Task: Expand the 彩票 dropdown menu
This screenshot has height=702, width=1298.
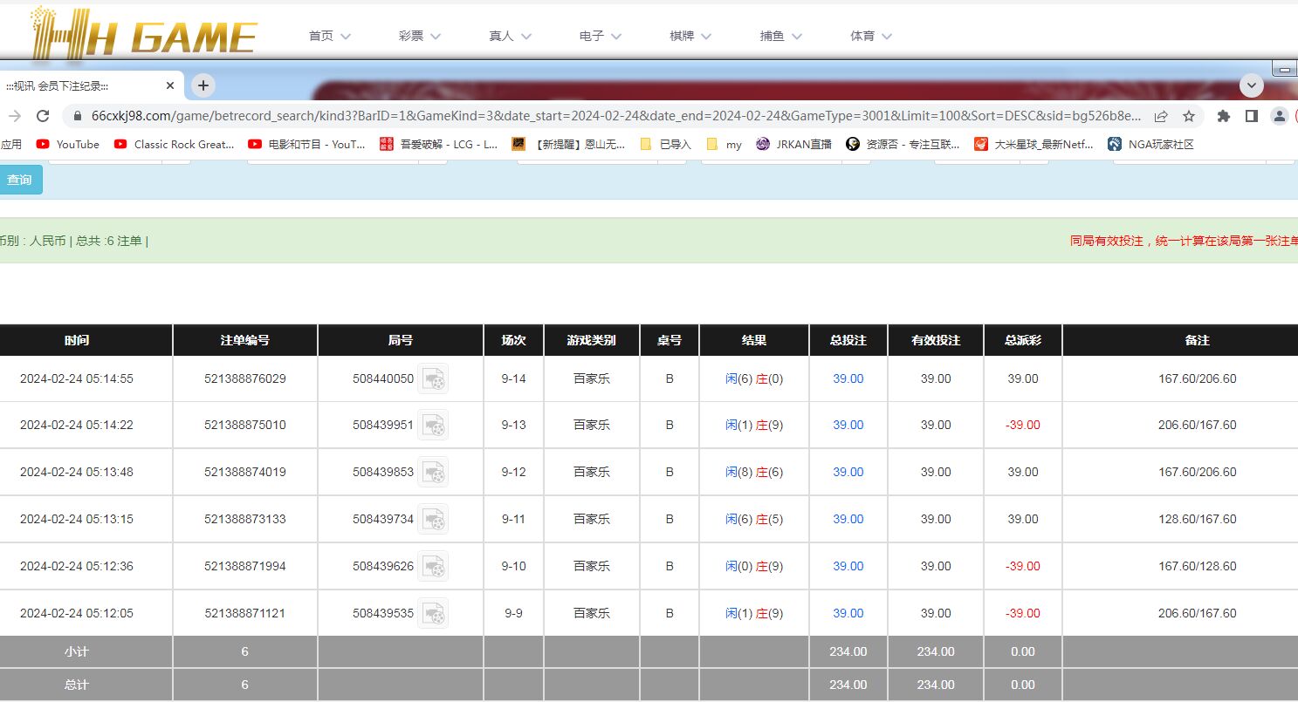Action: [x=420, y=36]
